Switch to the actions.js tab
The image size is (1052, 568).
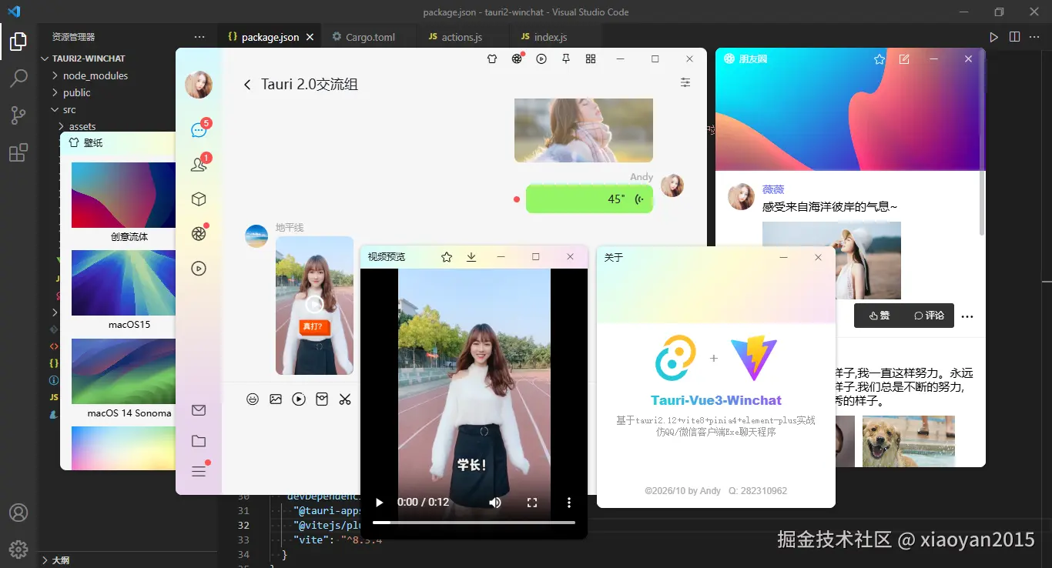(x=462, y=37)
